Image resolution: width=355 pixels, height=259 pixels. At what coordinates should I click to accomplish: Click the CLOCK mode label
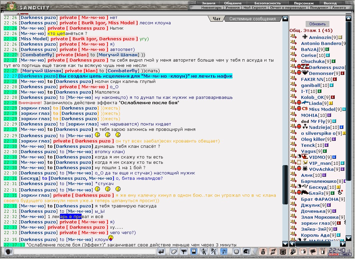pyautogui.click(x=334, y=254)
